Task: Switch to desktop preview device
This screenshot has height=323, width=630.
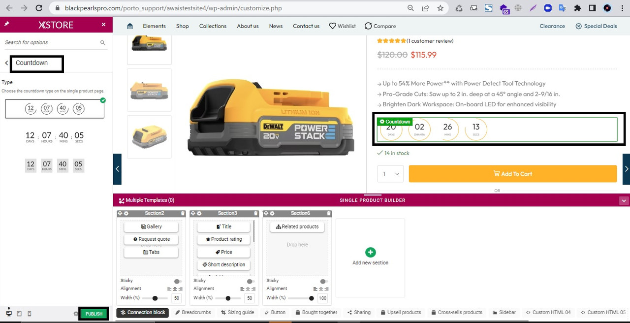Action: 9,313
